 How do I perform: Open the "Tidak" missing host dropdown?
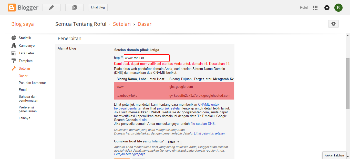click(173, 141)
